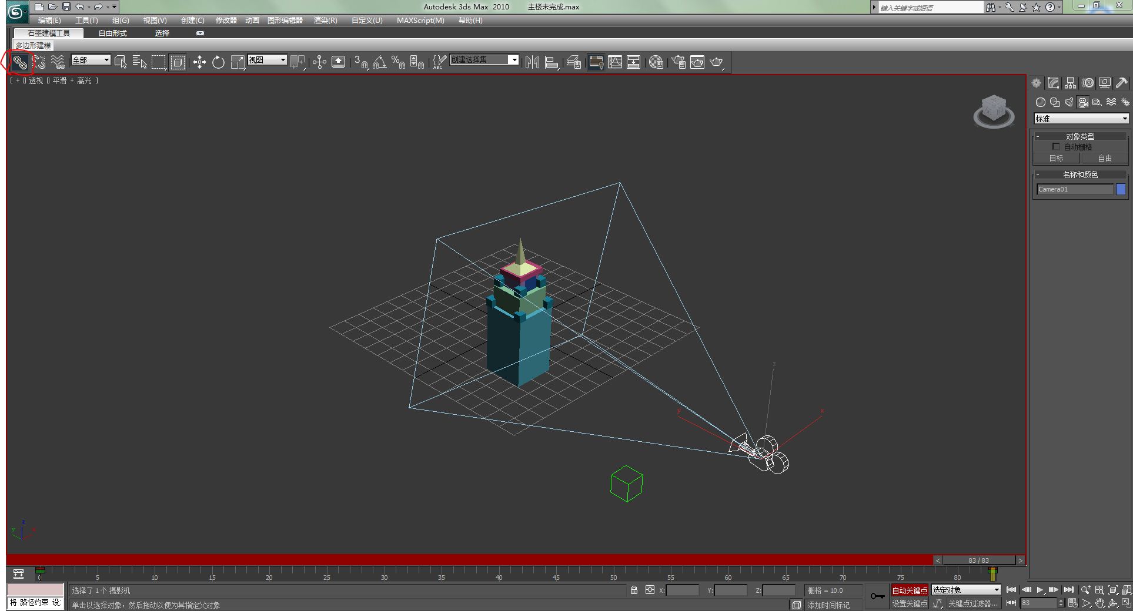Toggle Percent Snap
The width and height of the screenshot is (1133, 611).
tap(399, 62)
